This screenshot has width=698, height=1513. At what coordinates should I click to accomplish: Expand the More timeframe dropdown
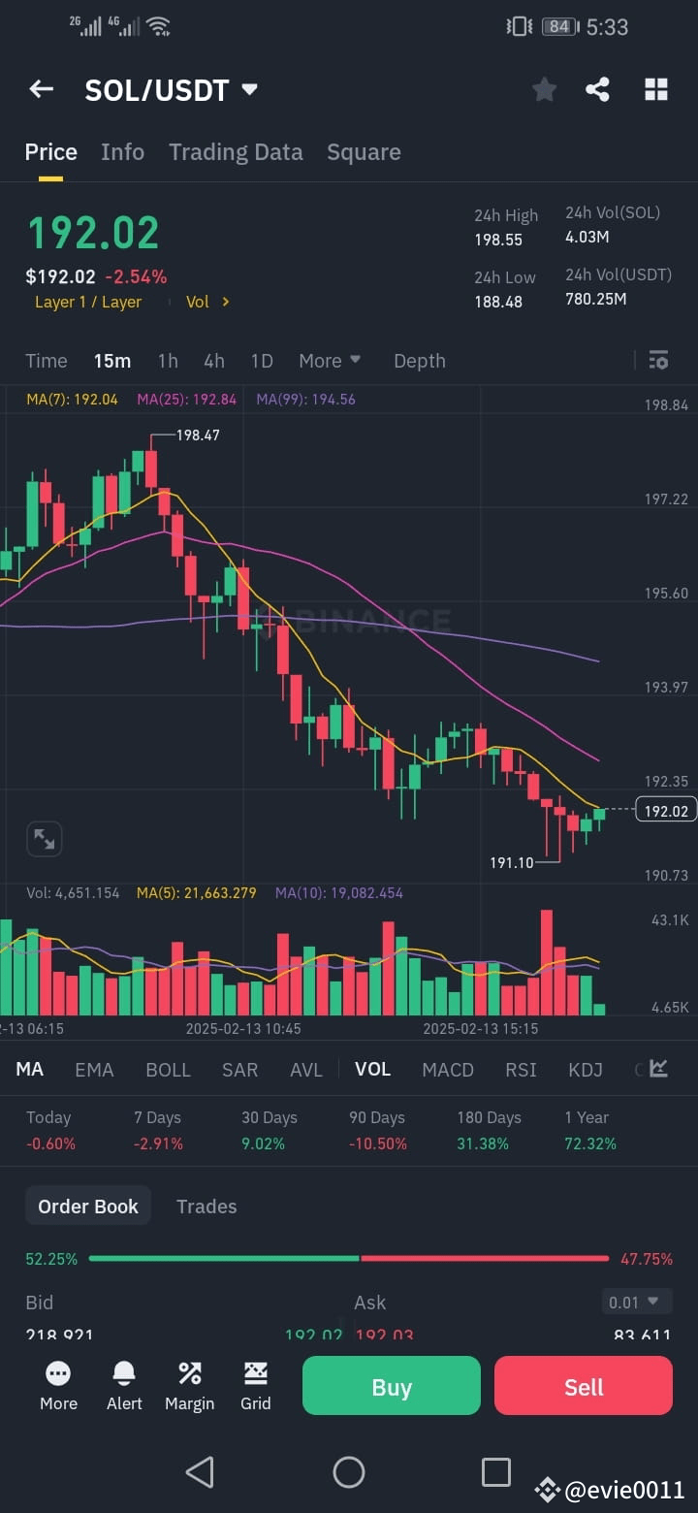330,360
